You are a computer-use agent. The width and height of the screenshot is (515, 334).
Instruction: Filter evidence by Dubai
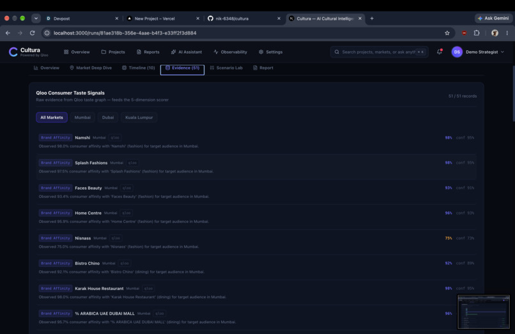click(108, 118)
